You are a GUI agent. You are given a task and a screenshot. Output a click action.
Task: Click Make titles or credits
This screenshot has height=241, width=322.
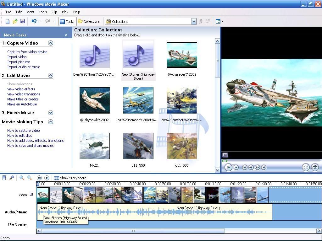click(23, 99)
